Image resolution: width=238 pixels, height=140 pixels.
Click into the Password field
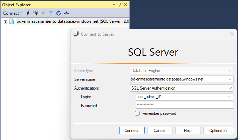tap(184, 105)
